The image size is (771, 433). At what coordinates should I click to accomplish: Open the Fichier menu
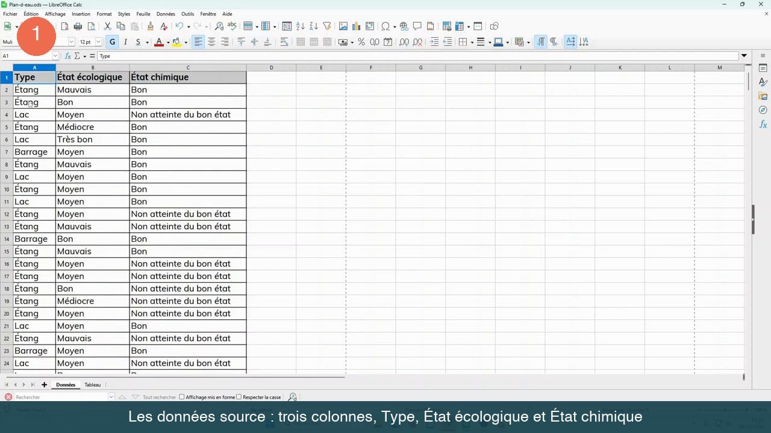click(x=10, y=14)
